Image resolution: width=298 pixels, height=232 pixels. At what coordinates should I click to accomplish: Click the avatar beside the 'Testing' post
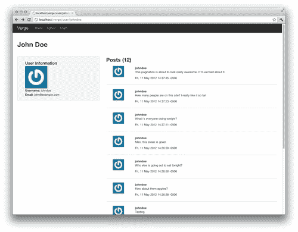tap(119, 210)
